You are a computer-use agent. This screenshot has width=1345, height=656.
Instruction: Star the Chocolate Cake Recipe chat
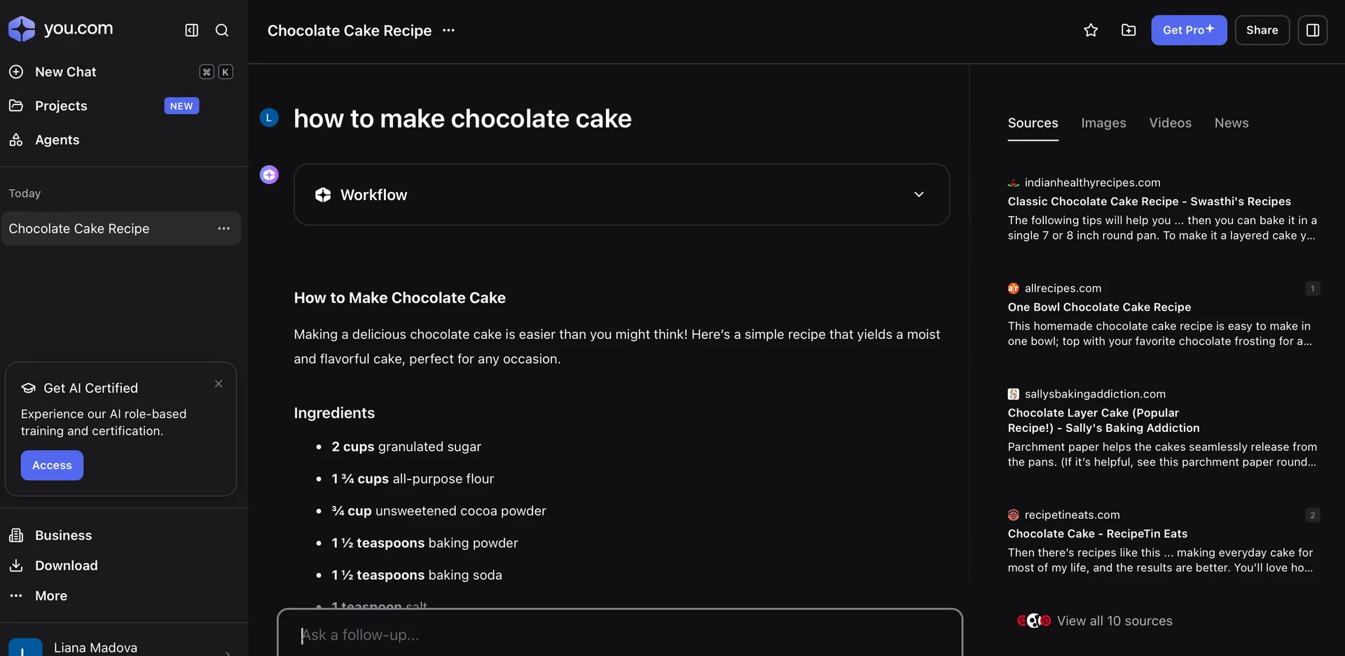tap(1091, 30)
